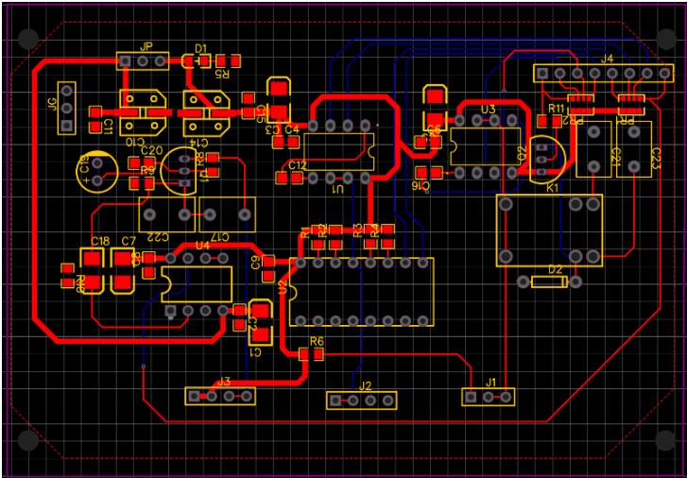Select the JG vertical pin header

point(66,107)
